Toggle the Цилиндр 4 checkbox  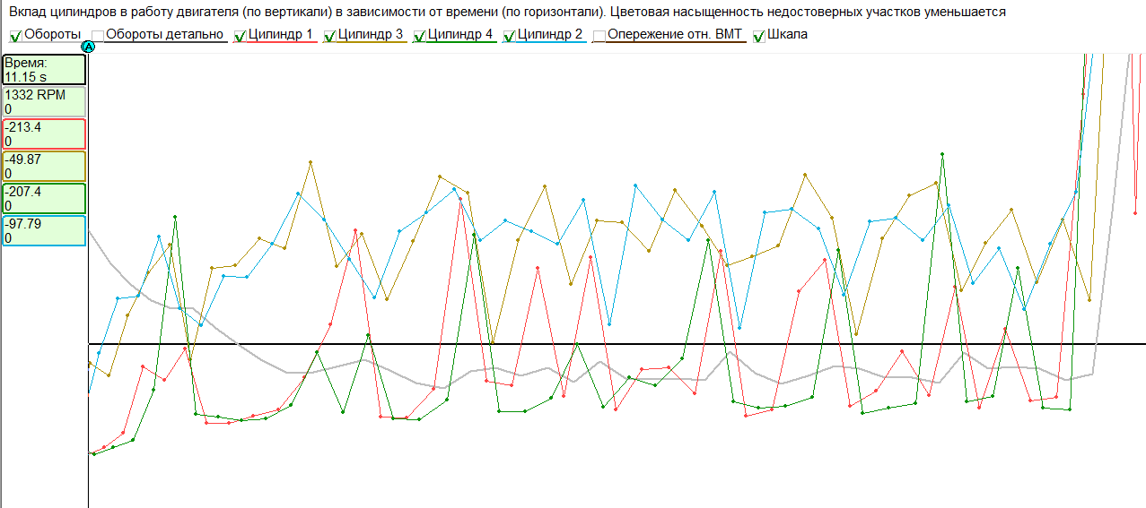pyautogui.click(x=420, y=36)
